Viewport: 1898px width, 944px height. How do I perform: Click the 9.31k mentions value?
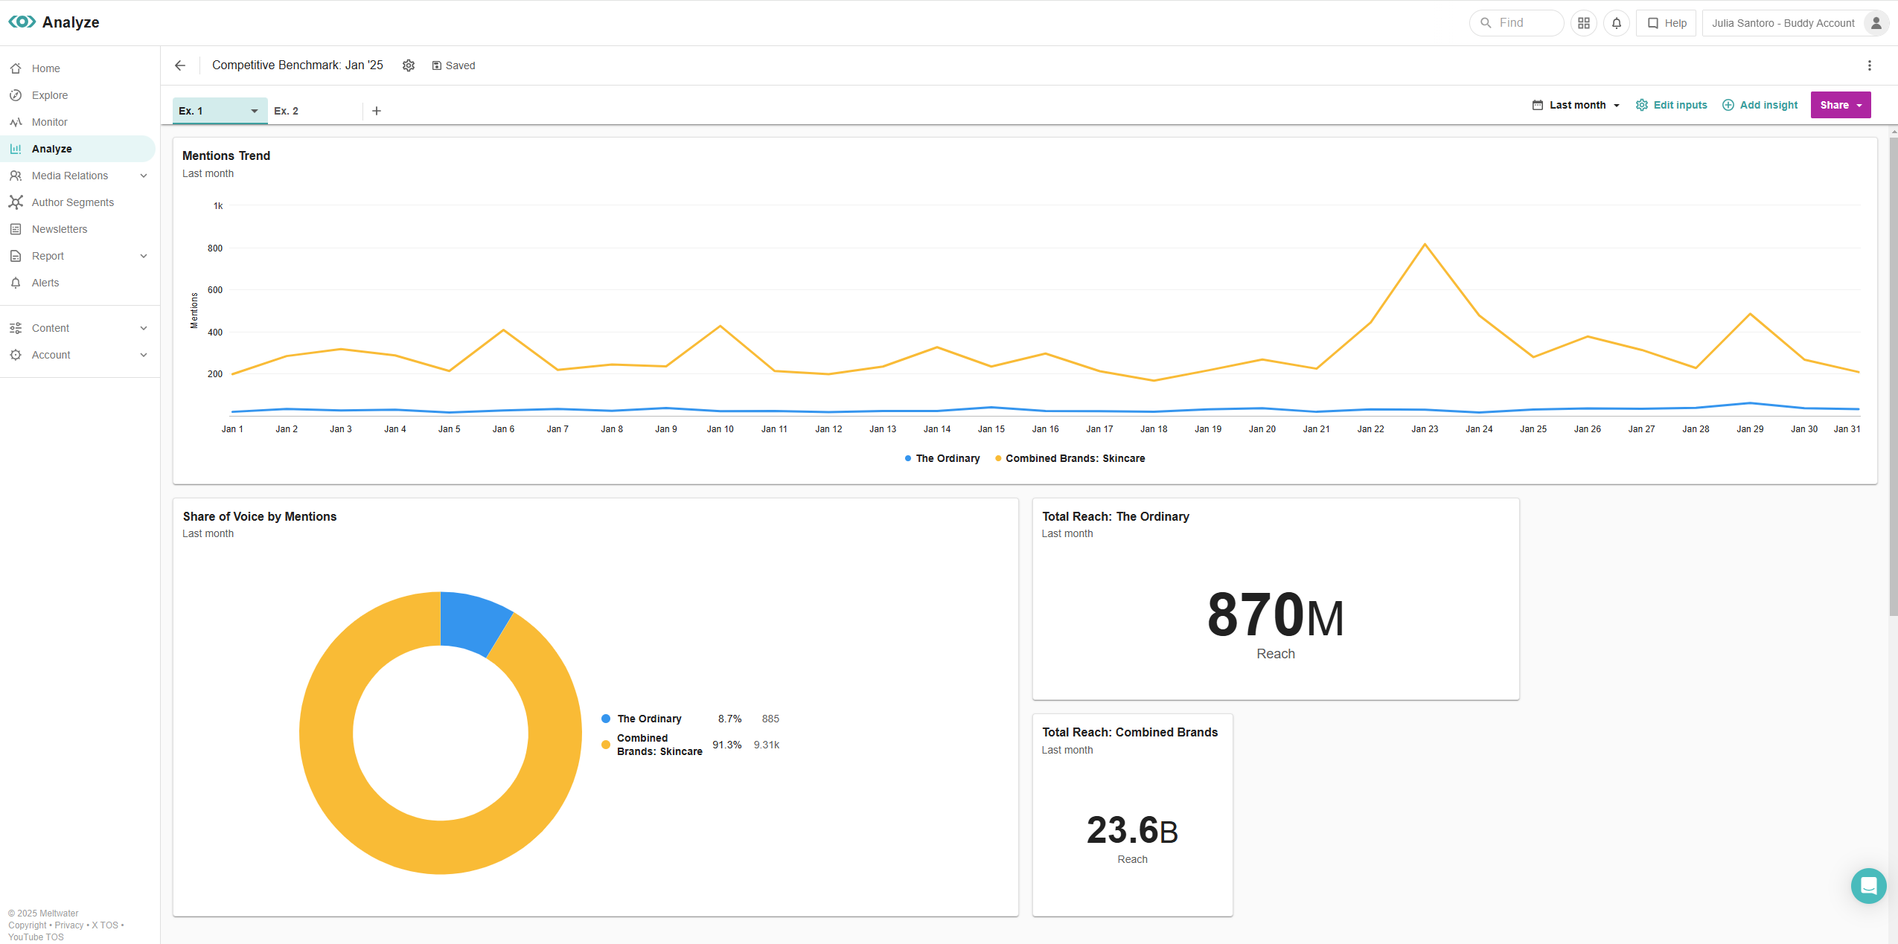click(767, 745)
